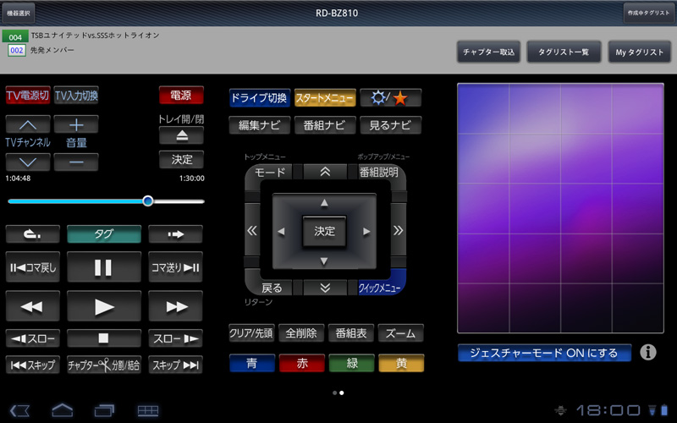Turn on gesture mode (ジェスチャーモード ON)
Viewport: 677px width, 423px height.
click(x=544, y=353)
